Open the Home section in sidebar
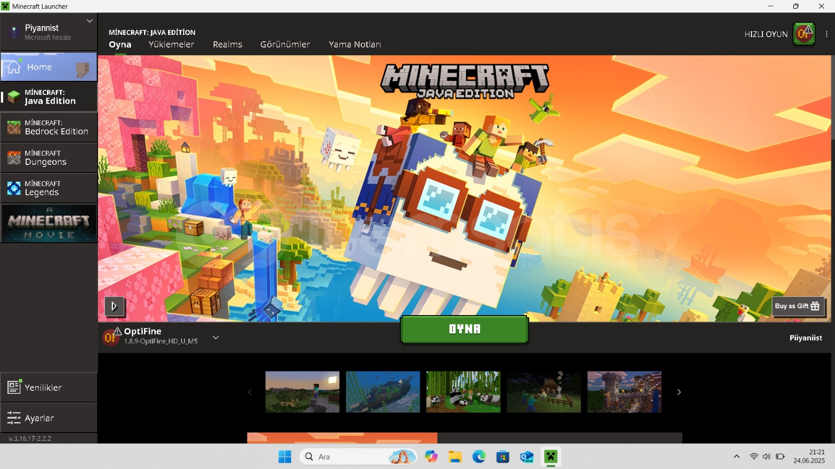Viewport: 835px width, 469px height. 49,67
